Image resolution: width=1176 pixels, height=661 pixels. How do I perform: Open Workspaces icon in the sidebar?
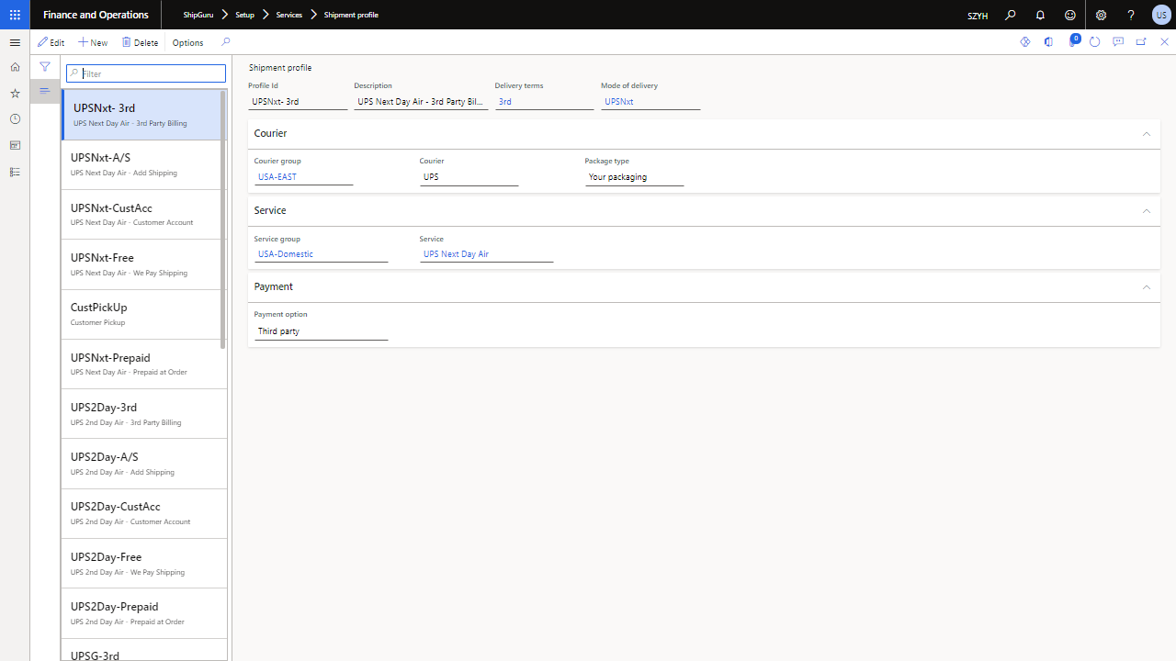tap(15, 145)
